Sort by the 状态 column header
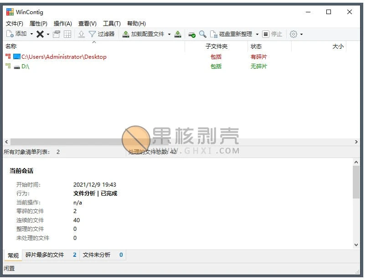 pyautogui.click(x=269, y=46)
